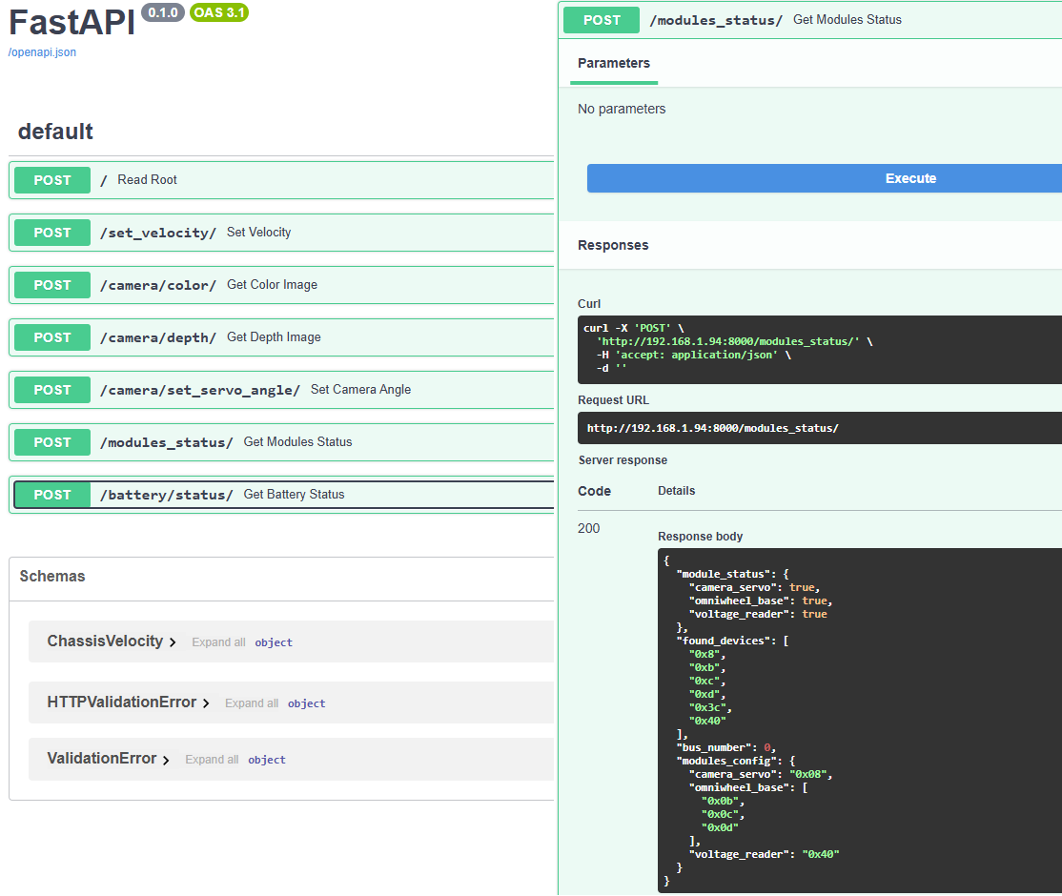This screenshot has width=1062, height=896.
Task: Click Expand all beside ValidationError
Action: pyautogui.click(x=212, y=760)
